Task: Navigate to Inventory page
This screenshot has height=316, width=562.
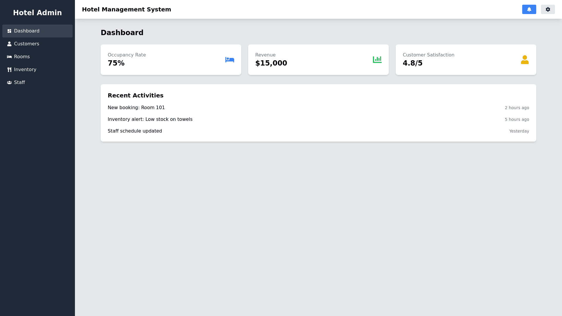Action: click(x=25, y=70)
